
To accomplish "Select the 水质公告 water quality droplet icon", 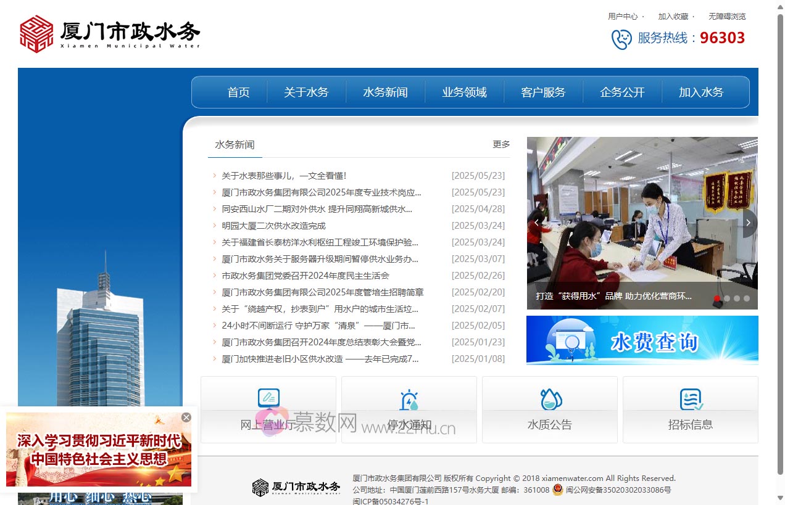I will (x=549, y=400).
